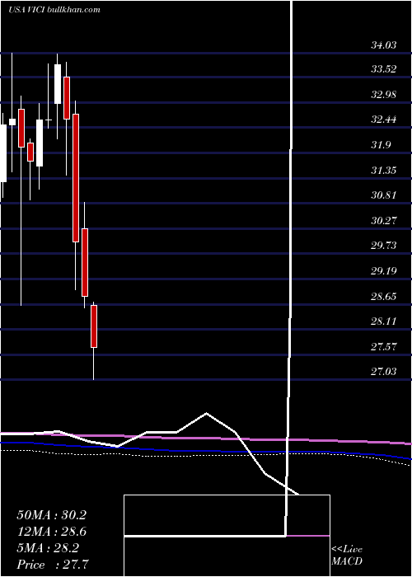Click the Price : 27.7 readout
The height and width of the screenshot is (577, 412).
click(x=51, y=564)
